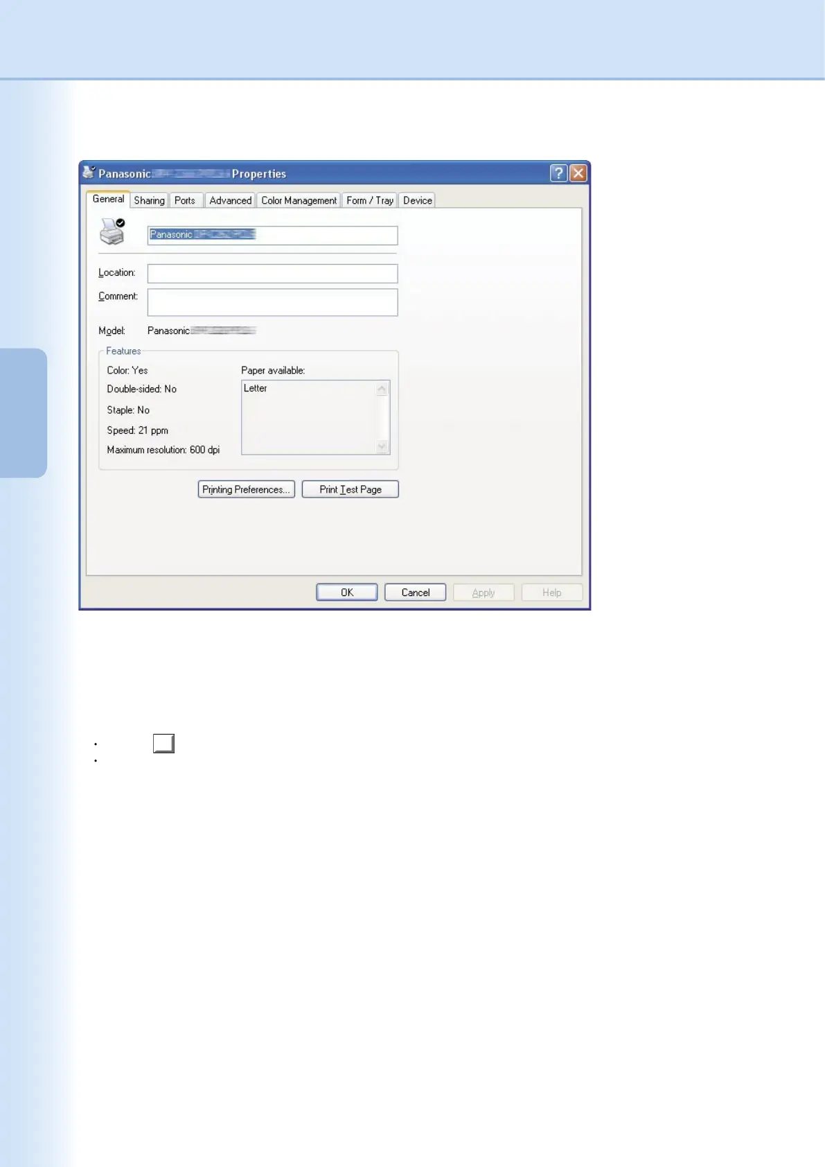
Task: Click the Apply button
Action: pyautogui.click(x=484, y=593)
